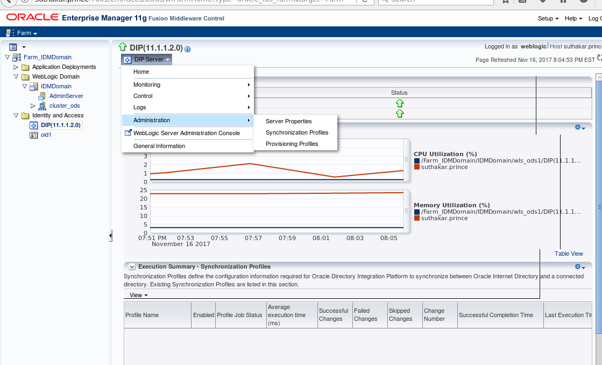Expand the Application Deployments folder
The height and width of the screenshot is (365, 602).
click(15, 67)
